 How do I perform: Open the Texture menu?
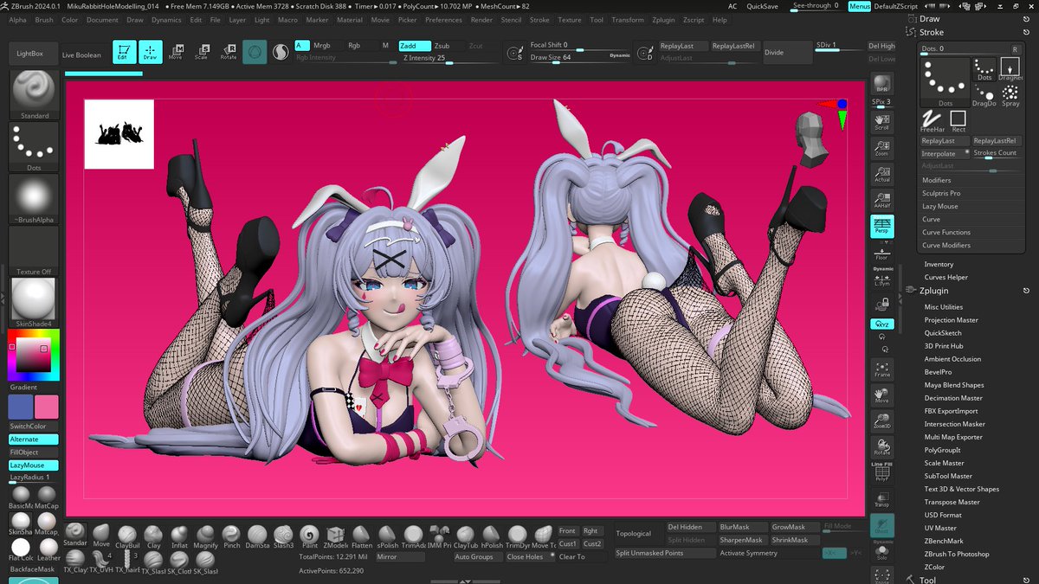570,19
